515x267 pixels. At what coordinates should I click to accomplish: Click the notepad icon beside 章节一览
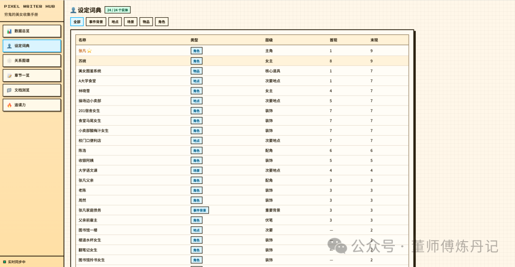[9, 75]
